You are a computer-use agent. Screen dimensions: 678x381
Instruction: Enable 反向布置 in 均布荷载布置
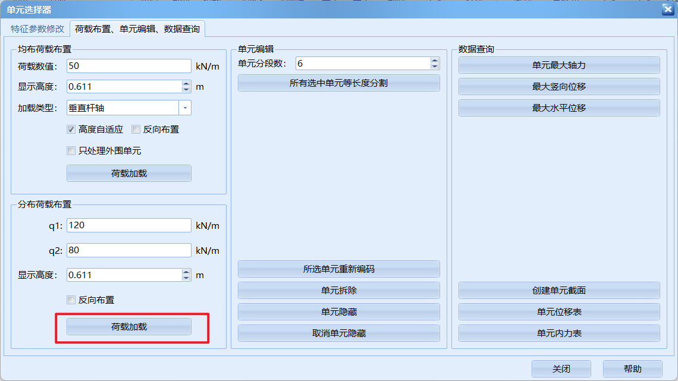[136, 129]
